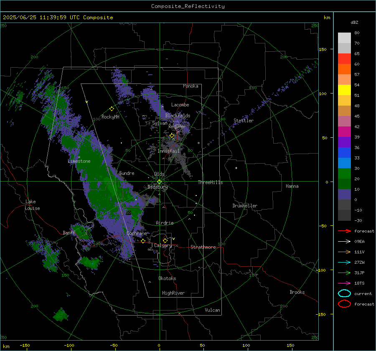Viewport: 376px width, 351px height.
Task: Click the HighRiver label on the map
Action: [173, 293]
